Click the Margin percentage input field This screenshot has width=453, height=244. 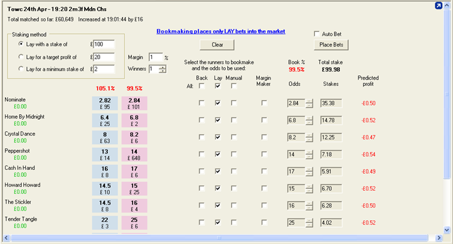[156, 57]
